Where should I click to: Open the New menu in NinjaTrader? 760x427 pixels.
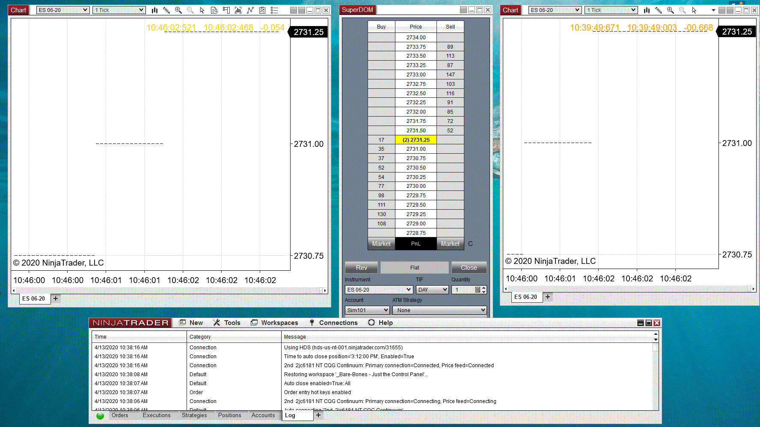click(191, 323)
